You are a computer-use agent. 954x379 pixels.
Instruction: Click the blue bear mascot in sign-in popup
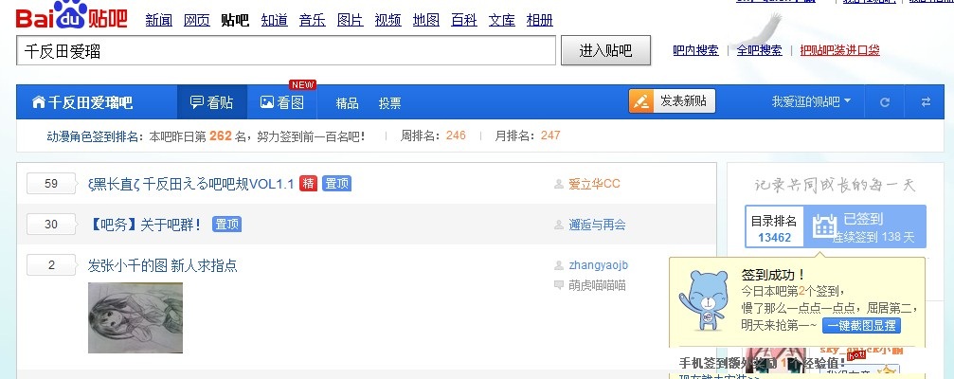point(704,300)
